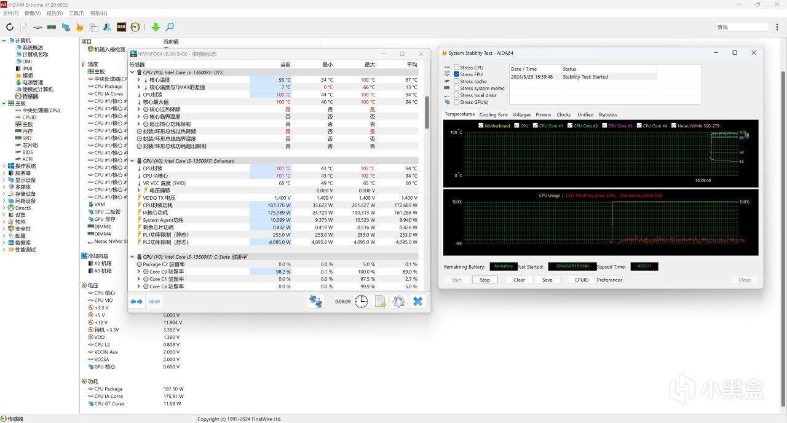
Task: Collapse the CPU DTS sensor group in HWiNFO
Action: pyautogui.click(x=132, y=73)
